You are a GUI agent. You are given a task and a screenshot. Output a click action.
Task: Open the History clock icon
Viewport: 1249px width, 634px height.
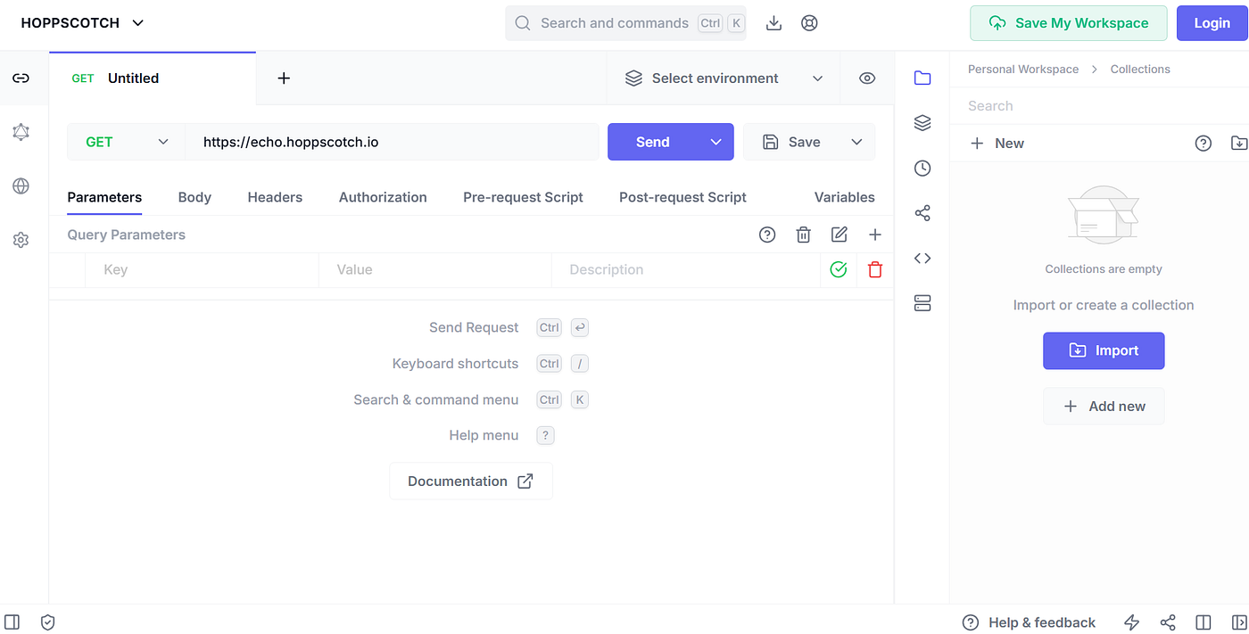coord(922,169)
